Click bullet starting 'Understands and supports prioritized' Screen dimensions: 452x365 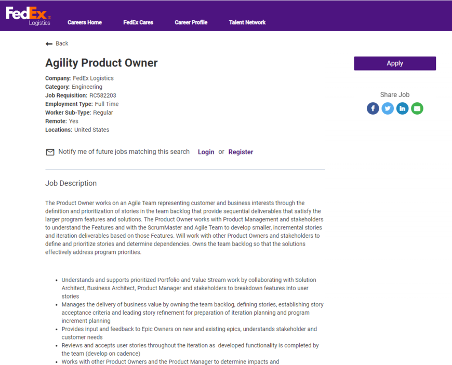pyautogui.click(x=189, y=288)
